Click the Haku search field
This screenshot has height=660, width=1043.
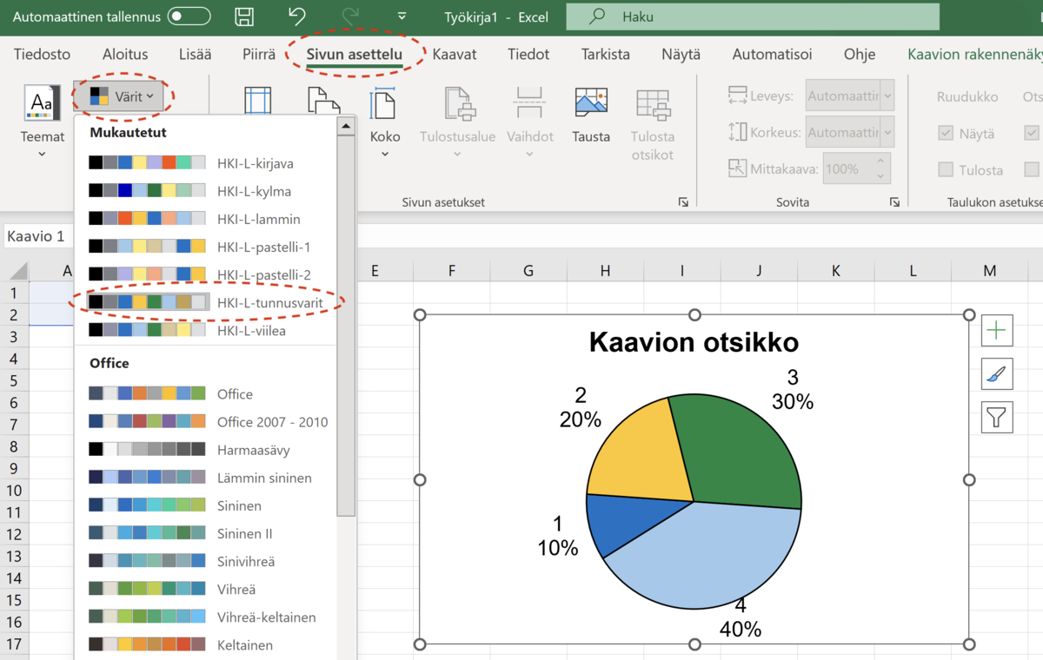point(752,16)
